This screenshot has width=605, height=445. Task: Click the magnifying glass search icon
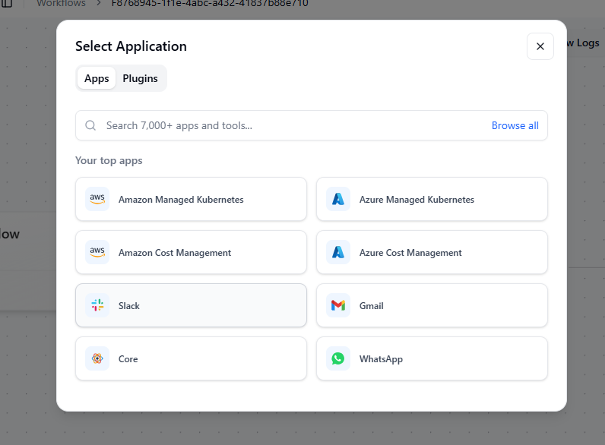point(90,125)
